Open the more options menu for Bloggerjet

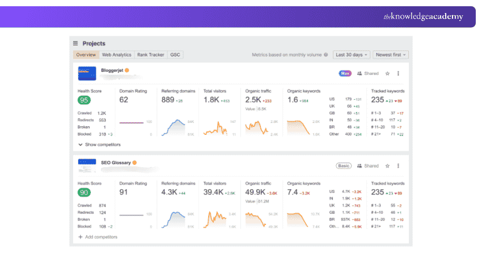[x=398, y=74]
